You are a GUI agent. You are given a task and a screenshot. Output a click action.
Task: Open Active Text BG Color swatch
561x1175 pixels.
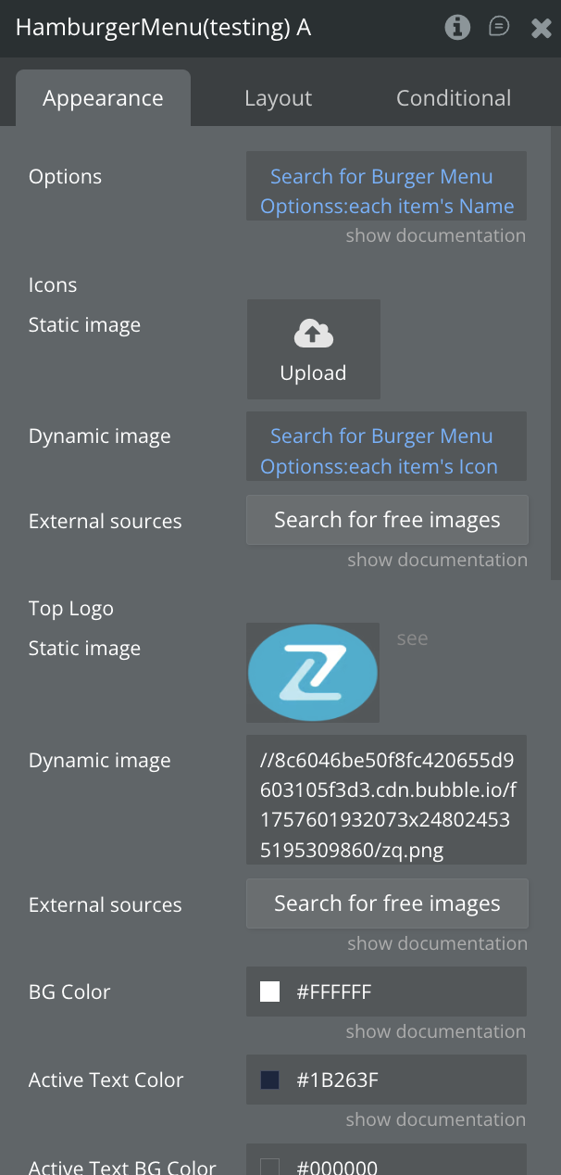[x=269, y=1167]
